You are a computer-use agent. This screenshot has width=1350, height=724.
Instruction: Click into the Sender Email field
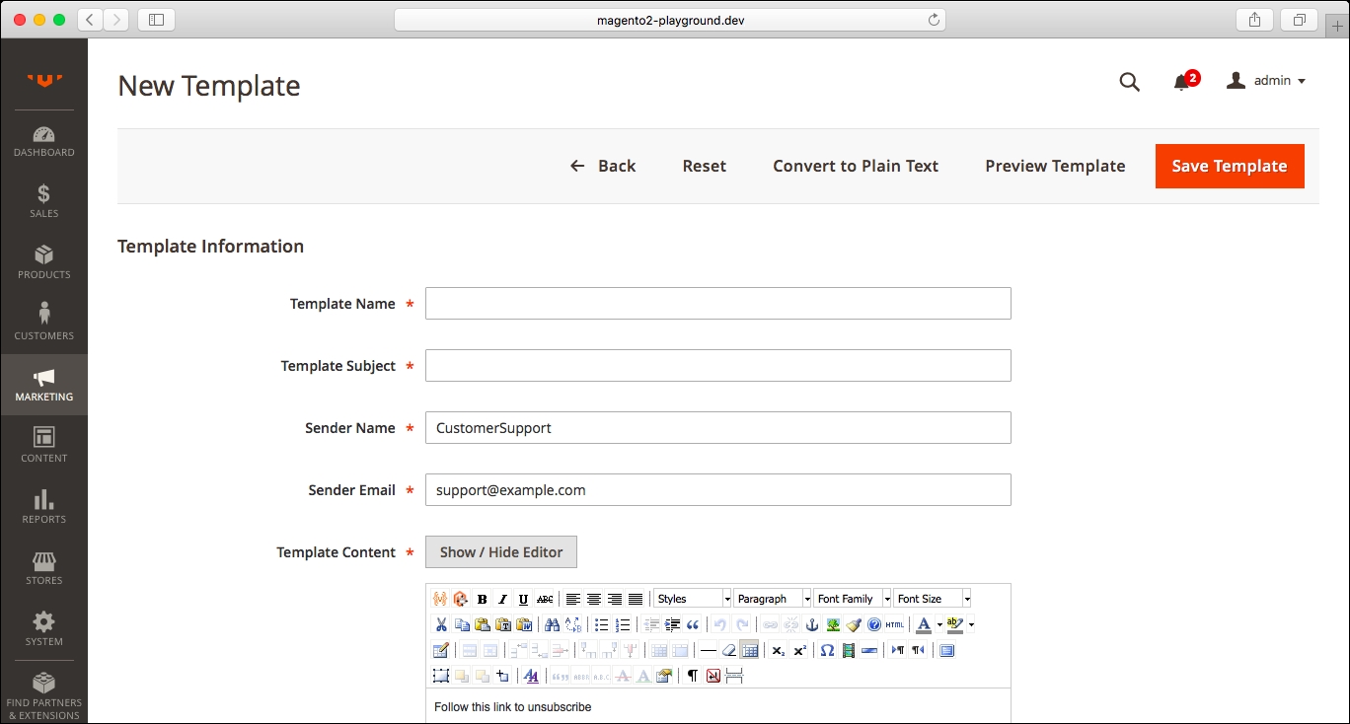tap(718, 490)
